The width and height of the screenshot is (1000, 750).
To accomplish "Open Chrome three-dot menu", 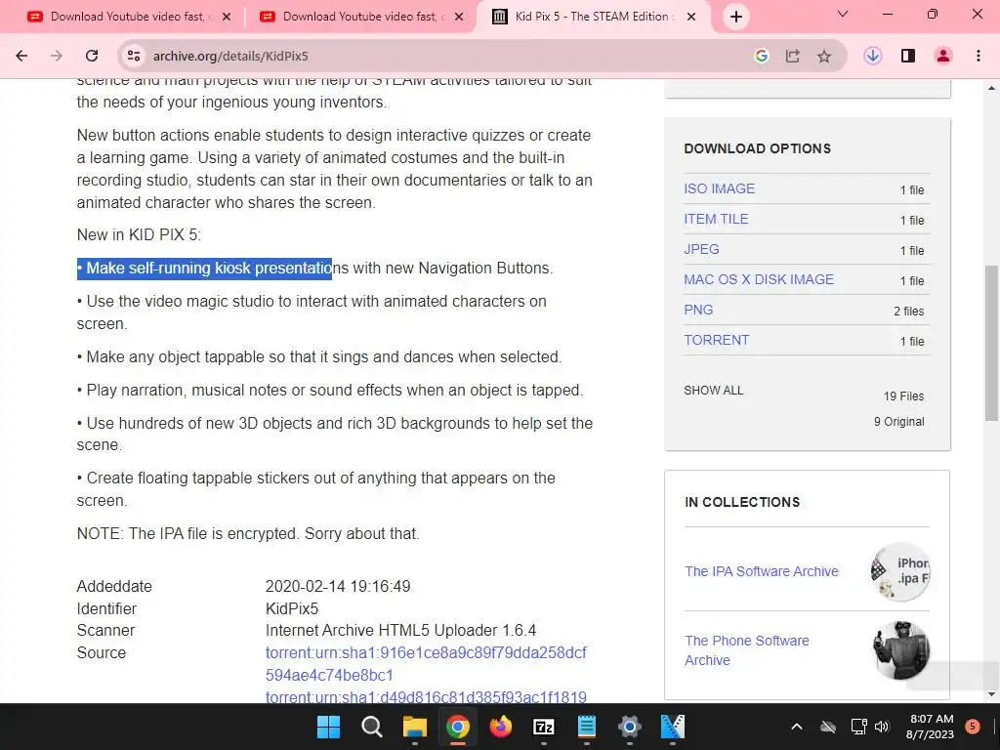I will (x=979, y=56).
